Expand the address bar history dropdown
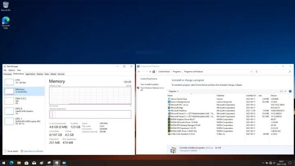Image resolution: width=295 pixels, height=166 pixels. click(x=251, y=72)
